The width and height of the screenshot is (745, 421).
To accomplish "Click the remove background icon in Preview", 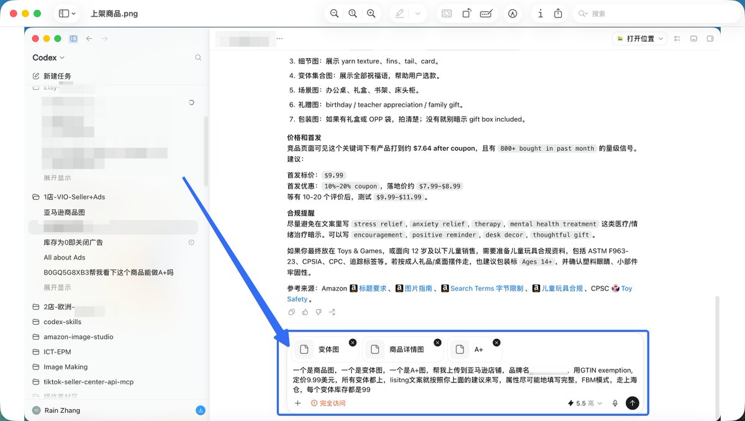I will 446,13.
